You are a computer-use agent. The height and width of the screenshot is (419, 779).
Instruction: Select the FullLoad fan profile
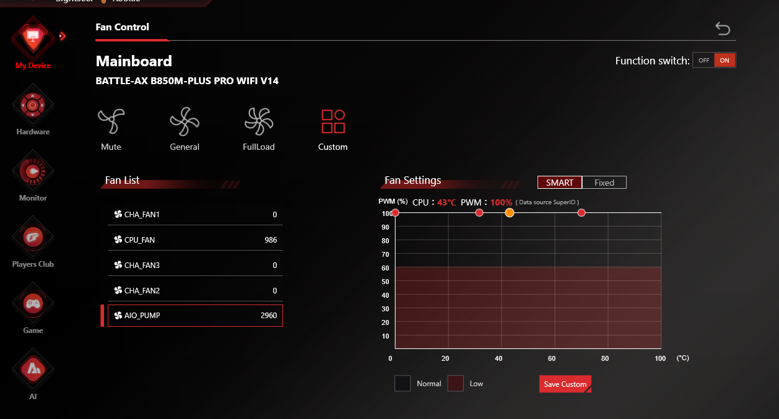pyautogui.click(x=258, y=129)
